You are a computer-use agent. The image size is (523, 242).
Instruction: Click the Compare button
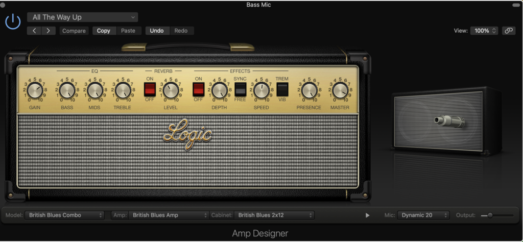[x=74, y=31]
